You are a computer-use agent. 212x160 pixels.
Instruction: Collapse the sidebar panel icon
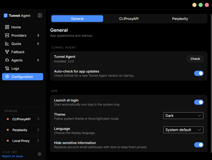pyautogui.click(x=40, y=15)
